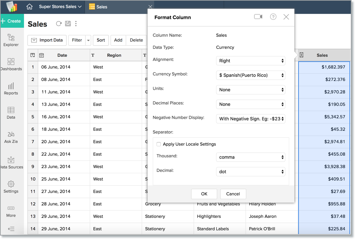The image size is (355, 239).
Task: Click the refresh icon beside Sales title
Action: (59, 24)
